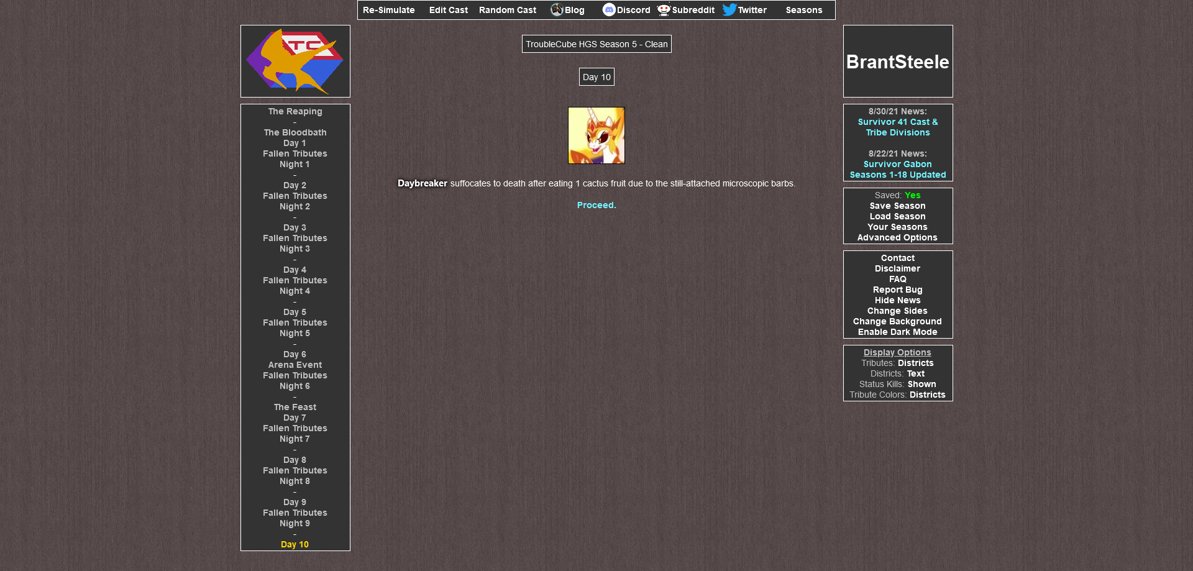Viewport: 1193px width, 571px height.
Task: Click Daybreaker's tribute portrait
Action: [596, 135]
